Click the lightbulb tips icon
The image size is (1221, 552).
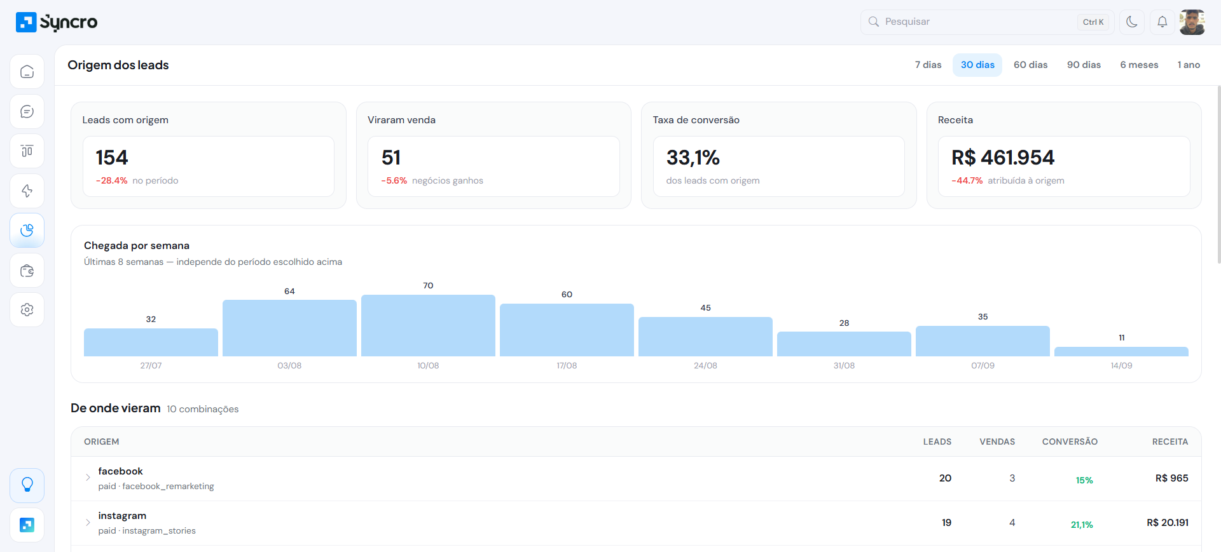[27, 485]
